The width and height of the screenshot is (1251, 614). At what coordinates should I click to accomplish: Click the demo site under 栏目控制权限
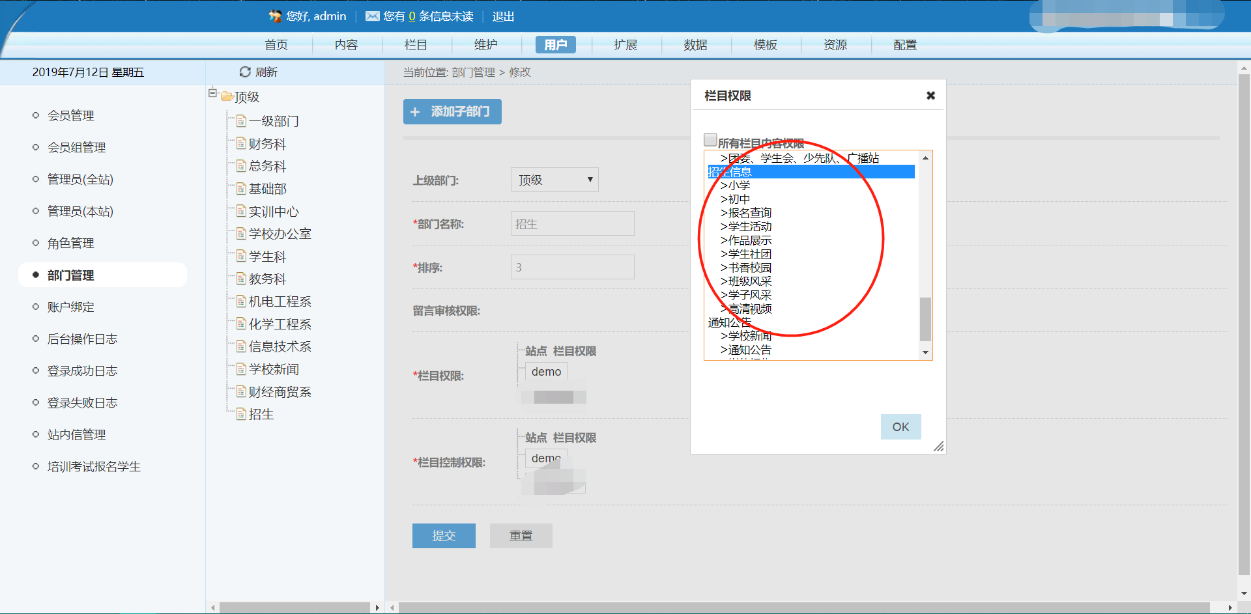[546, 458]
